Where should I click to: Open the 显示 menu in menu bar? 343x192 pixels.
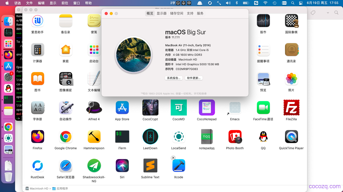[x=53, y=3]
